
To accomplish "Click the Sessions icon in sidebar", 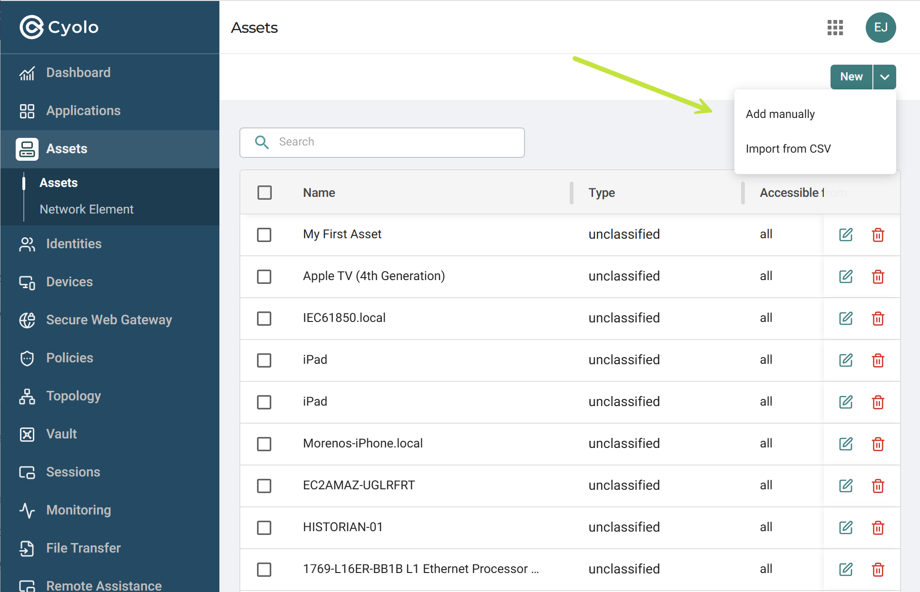I will point(27,472).
